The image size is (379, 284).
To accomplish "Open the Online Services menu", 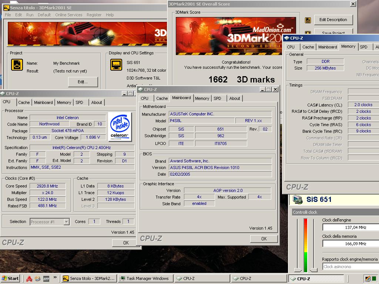I will 68,15.
